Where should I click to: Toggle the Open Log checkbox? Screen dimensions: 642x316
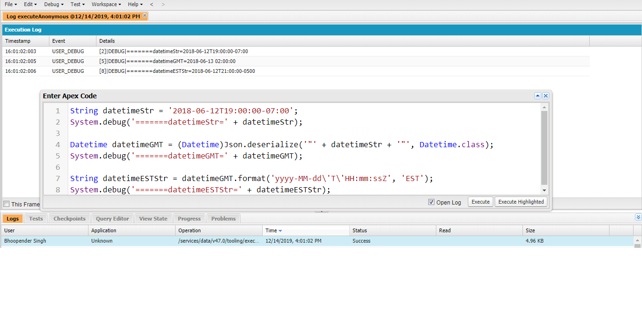pos(431,202)
